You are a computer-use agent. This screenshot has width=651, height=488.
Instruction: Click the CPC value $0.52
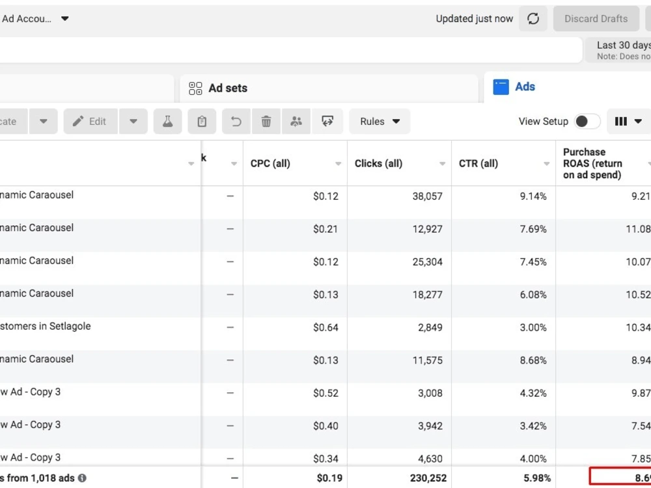coord(325,393)
